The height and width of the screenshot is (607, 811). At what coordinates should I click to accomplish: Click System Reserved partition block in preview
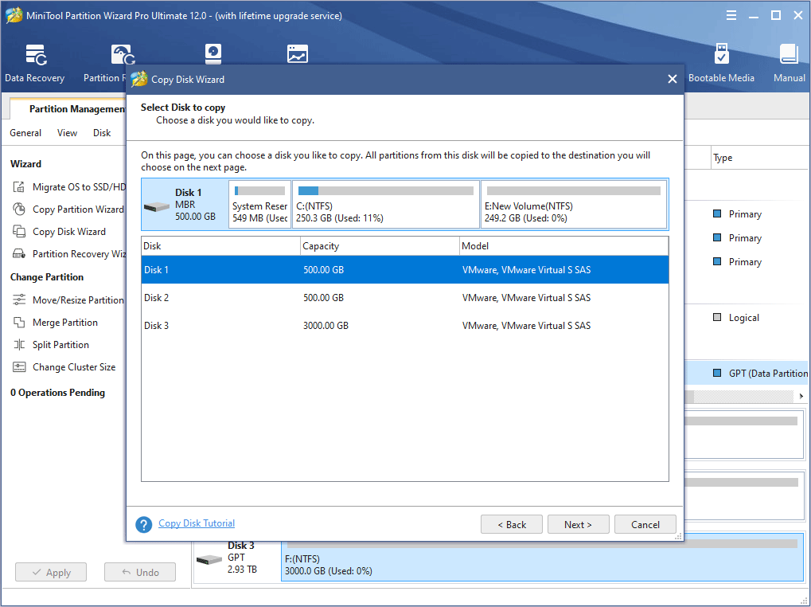point(259,204)
